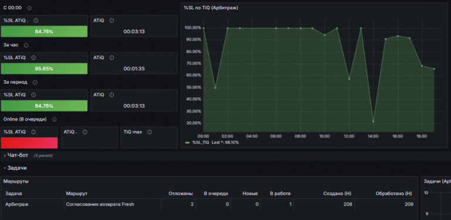Sort table by Обработано (Н) column
The image size is (451, 220).
[394, 194]
